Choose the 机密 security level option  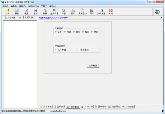coord(85,32)
